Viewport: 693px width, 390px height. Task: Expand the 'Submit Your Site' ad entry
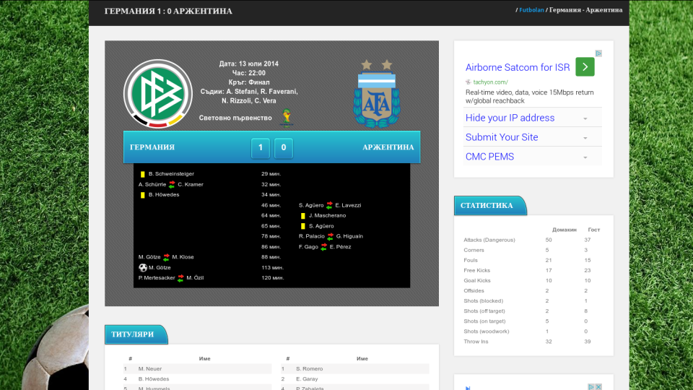585,138
